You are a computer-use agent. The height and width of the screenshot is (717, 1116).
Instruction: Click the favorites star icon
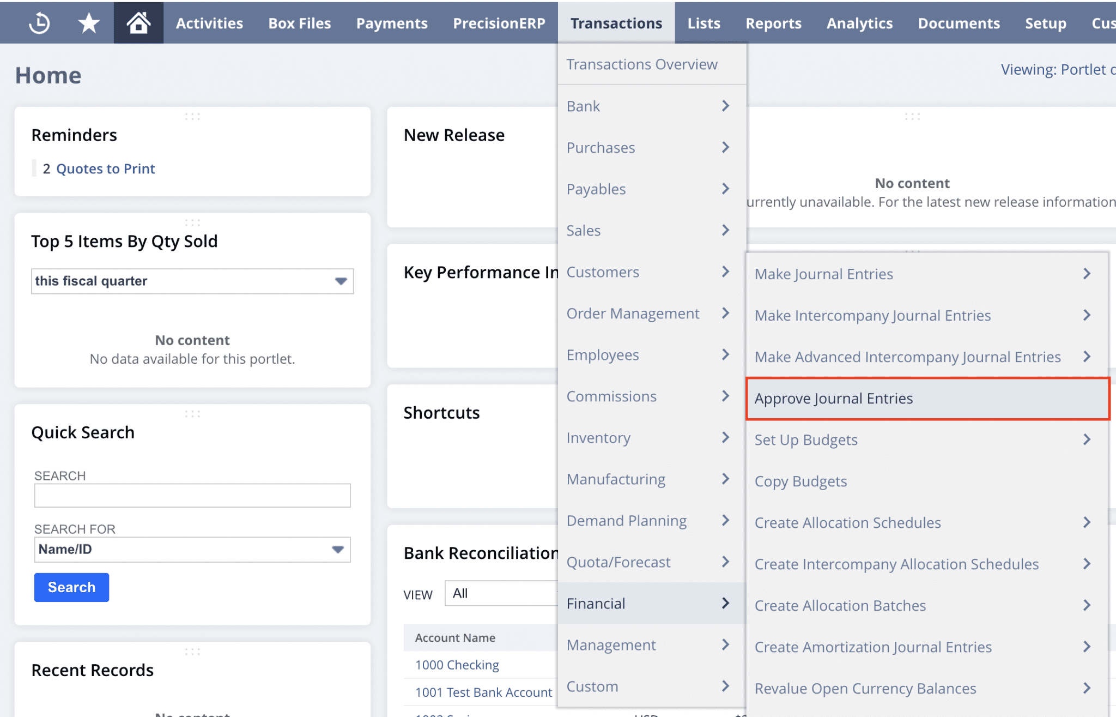click(88, 22)
